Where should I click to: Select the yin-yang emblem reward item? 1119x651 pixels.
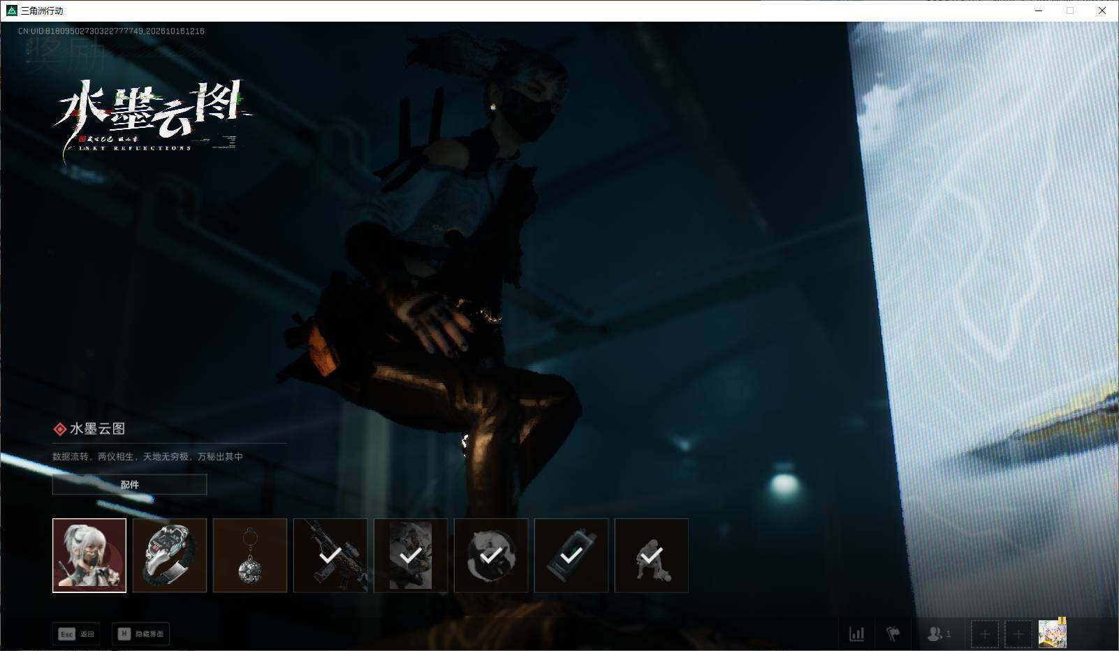pyautogui.click(x=491, y=555)
